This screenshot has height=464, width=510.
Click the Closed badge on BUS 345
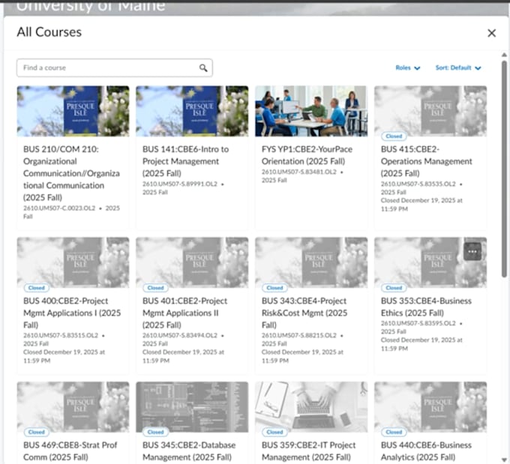pos(155,432)
